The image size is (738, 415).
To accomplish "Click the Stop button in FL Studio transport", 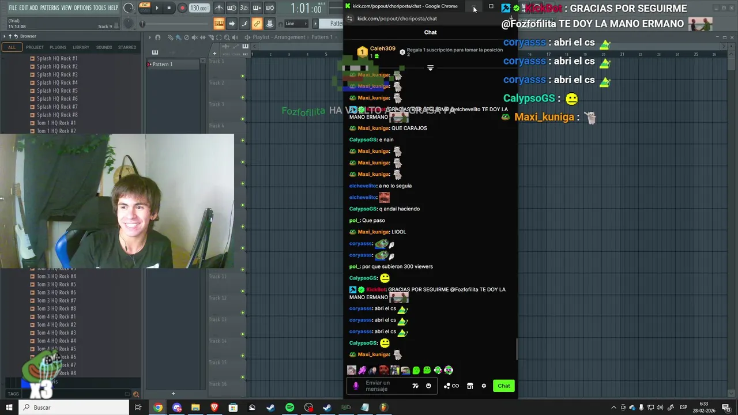I will point(169,7).
